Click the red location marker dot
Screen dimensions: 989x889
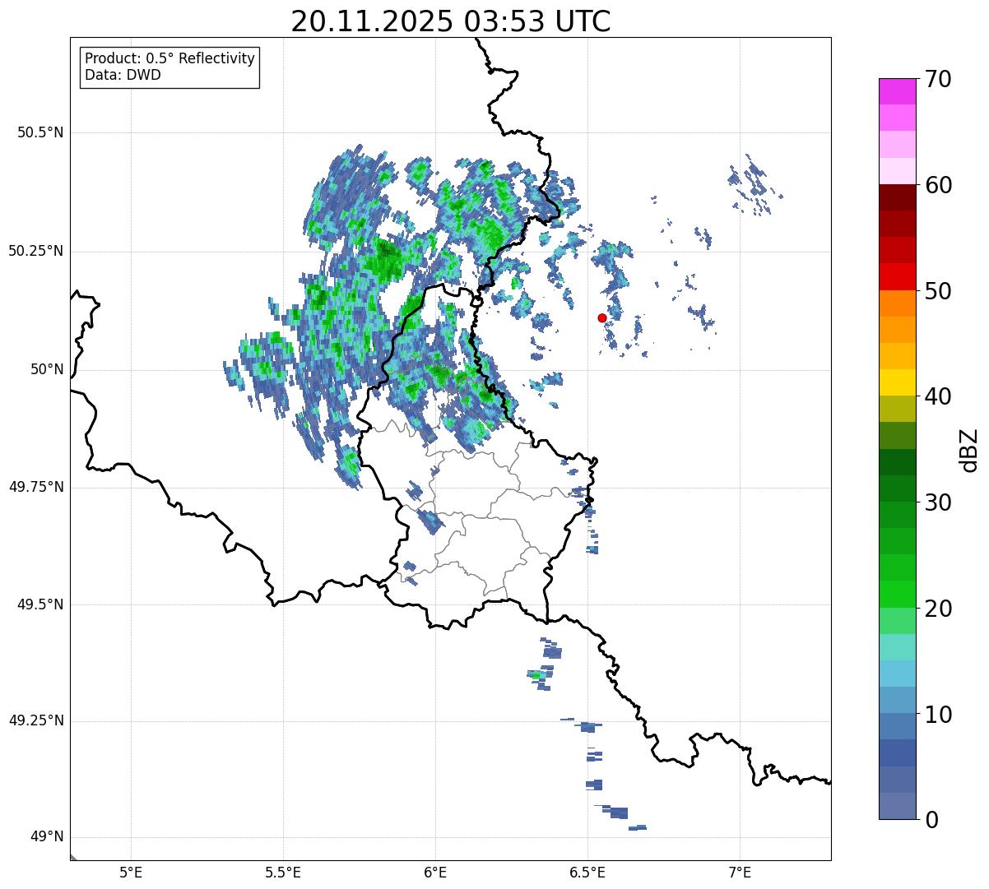602,317
